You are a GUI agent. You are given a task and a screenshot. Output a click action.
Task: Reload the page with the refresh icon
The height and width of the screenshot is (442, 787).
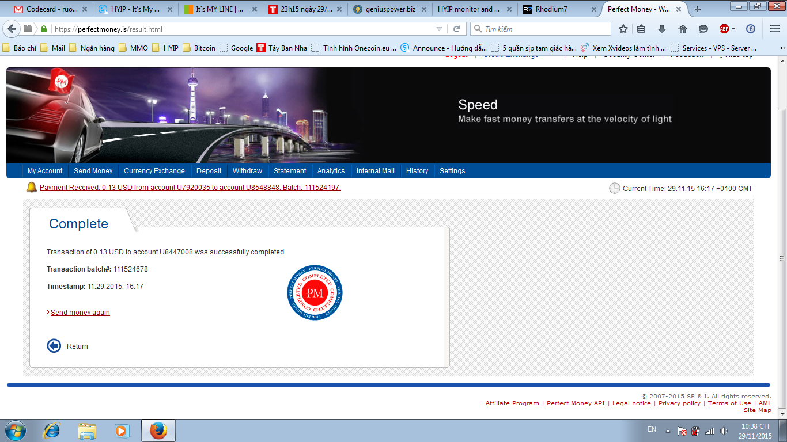456,29
